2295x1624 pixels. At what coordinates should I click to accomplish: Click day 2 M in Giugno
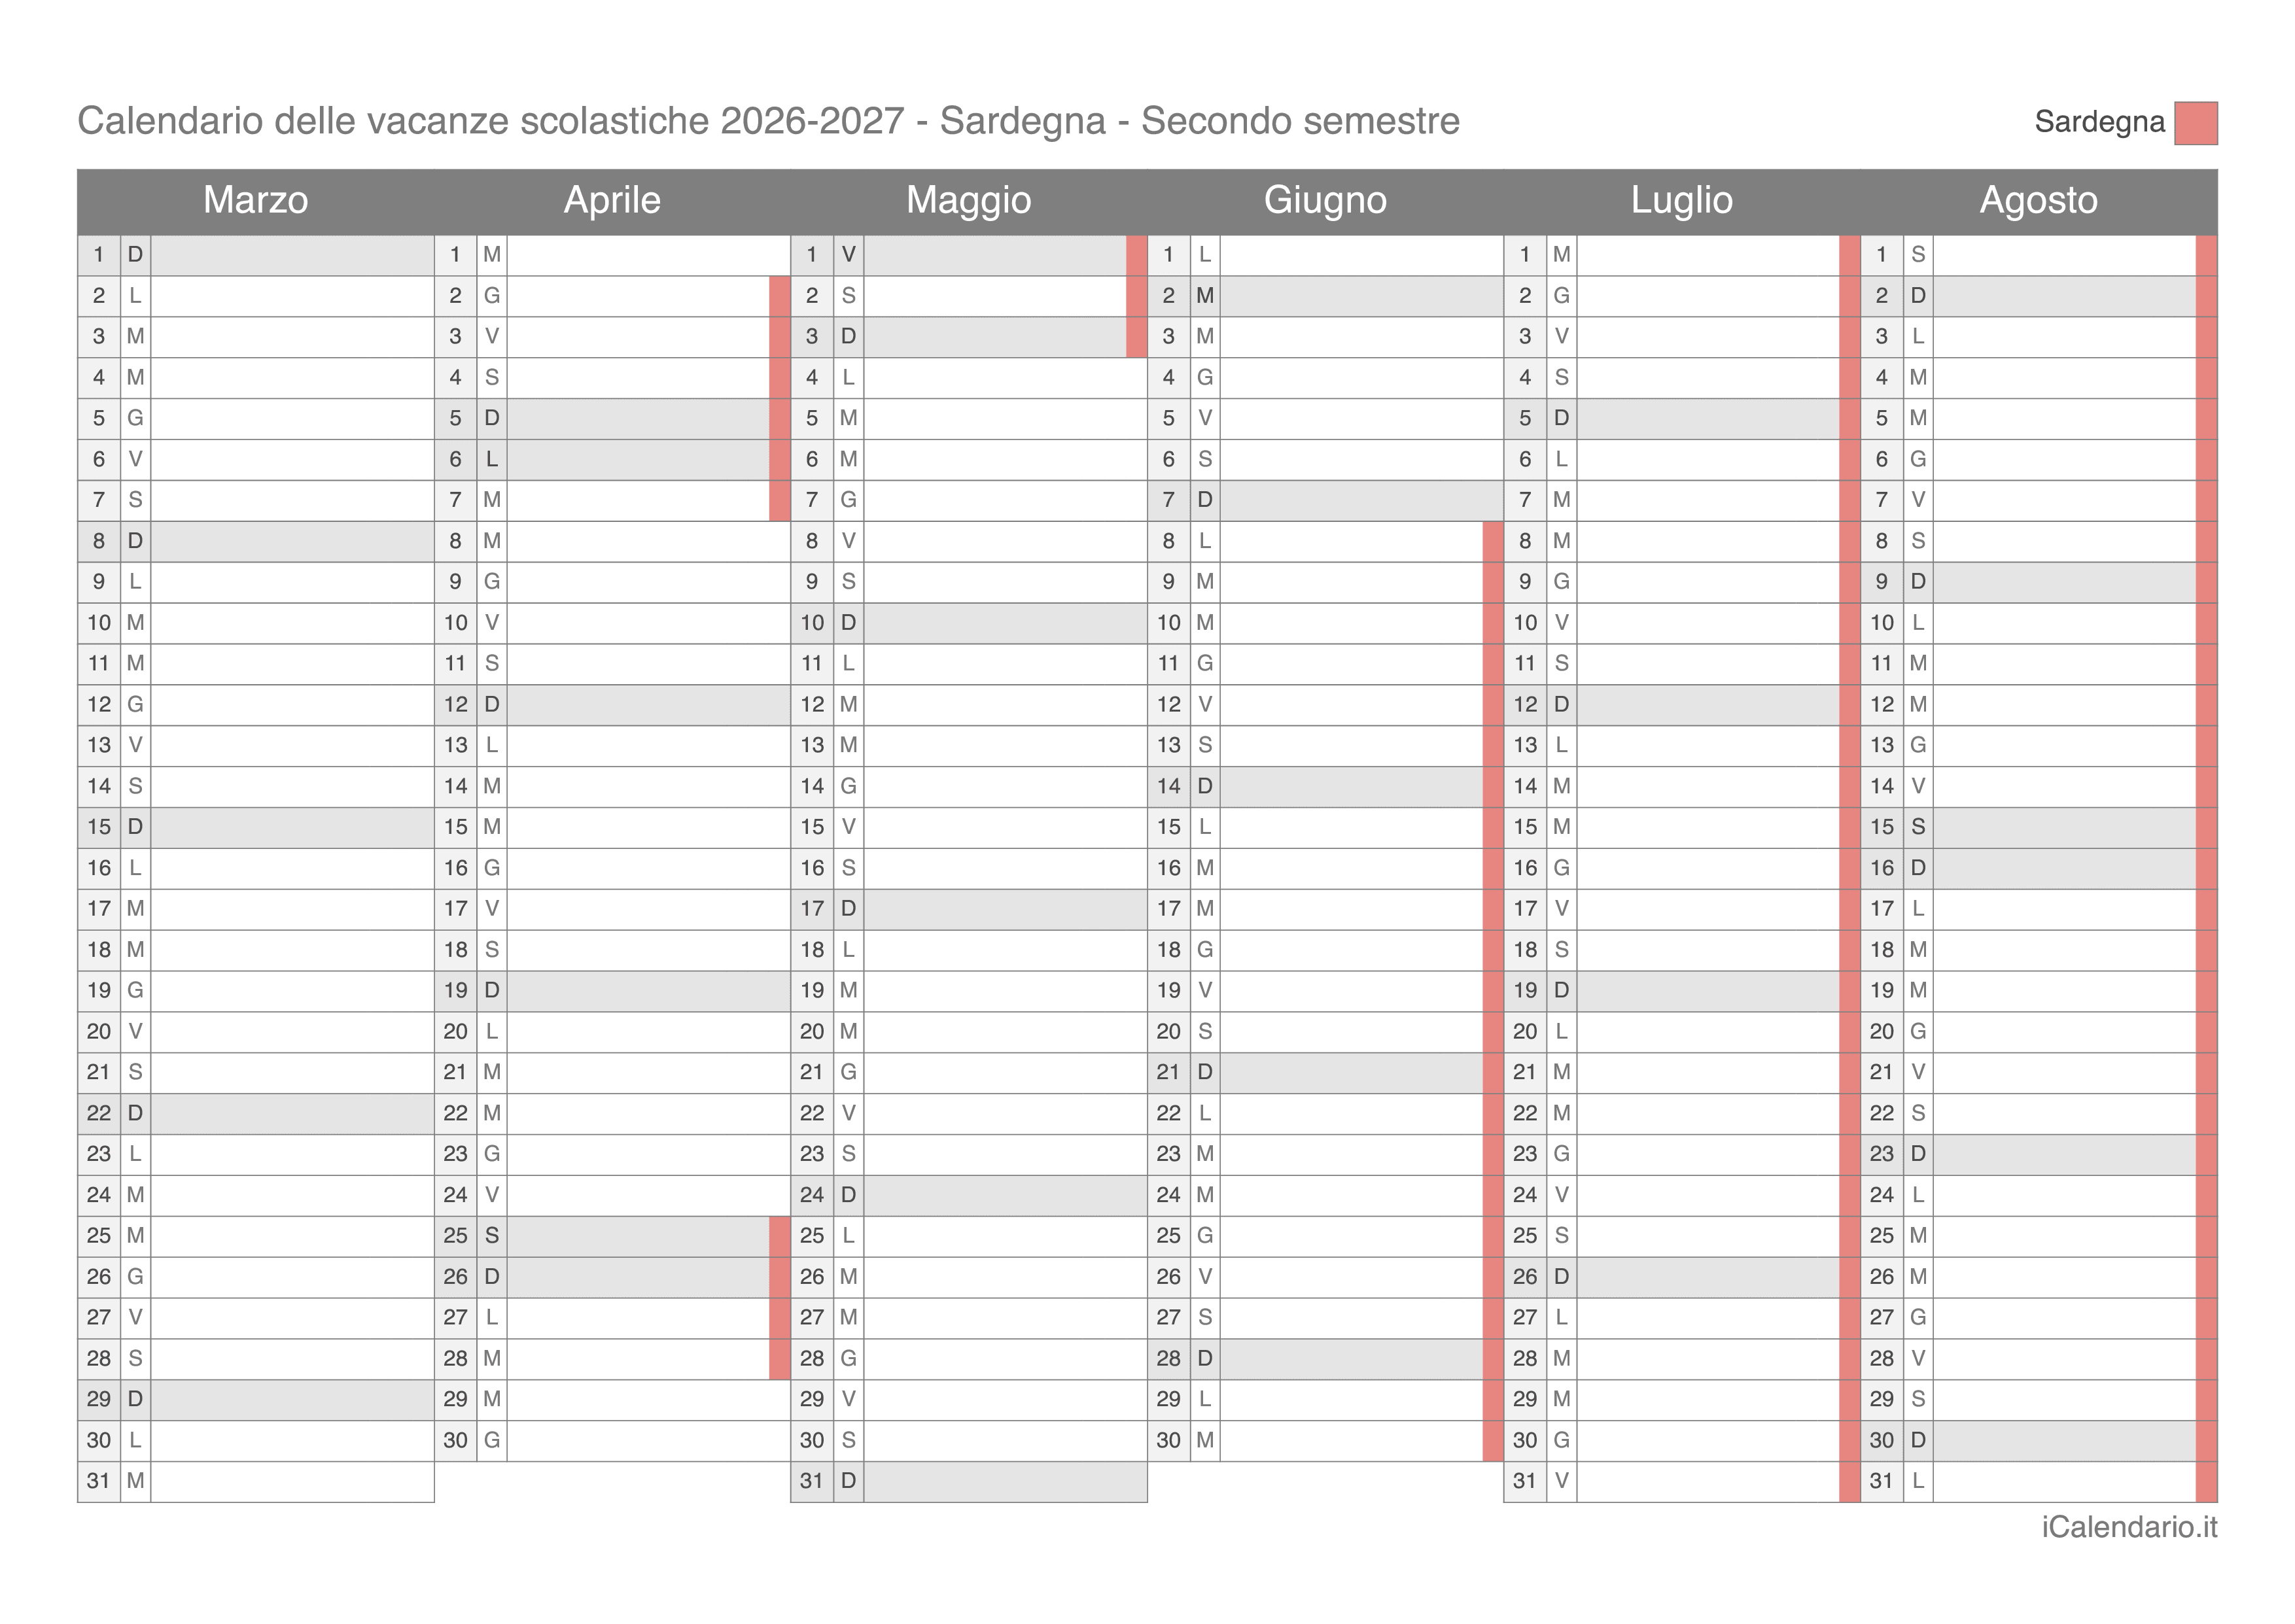click(x=1325, y=296)
